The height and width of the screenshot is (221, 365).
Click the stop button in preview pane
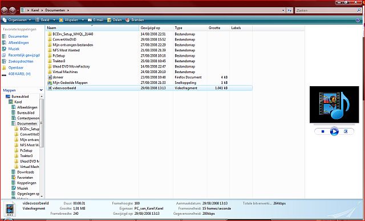[x=323, y=131]
